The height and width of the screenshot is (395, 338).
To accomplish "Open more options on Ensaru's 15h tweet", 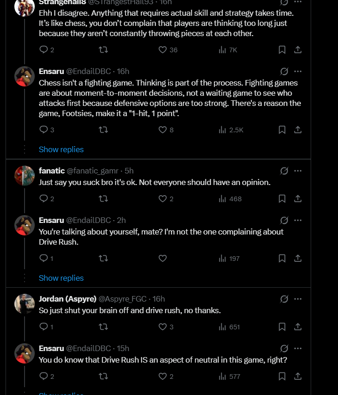I will (298, 348).
